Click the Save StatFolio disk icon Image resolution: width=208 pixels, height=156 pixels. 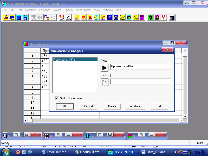[12, 17]
